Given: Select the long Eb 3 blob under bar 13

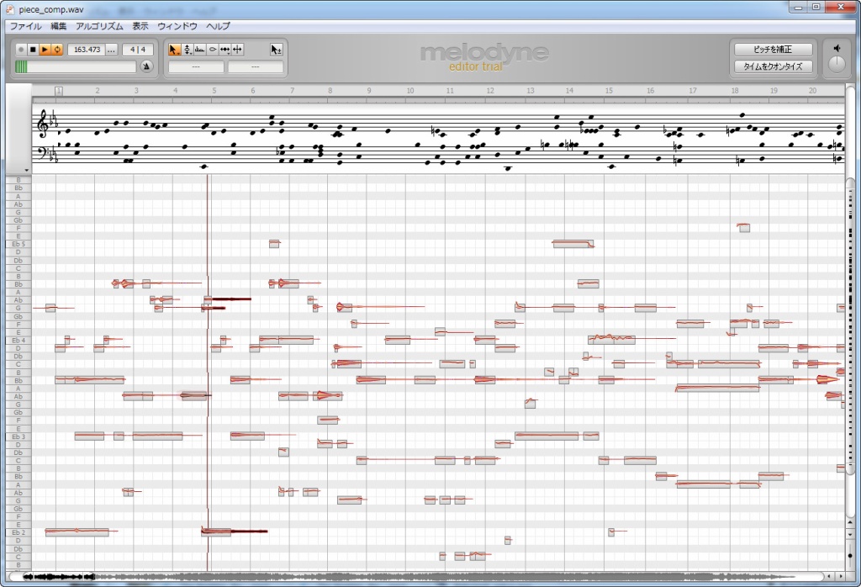Looking at the screenshot, I should (x=547, y=436).
